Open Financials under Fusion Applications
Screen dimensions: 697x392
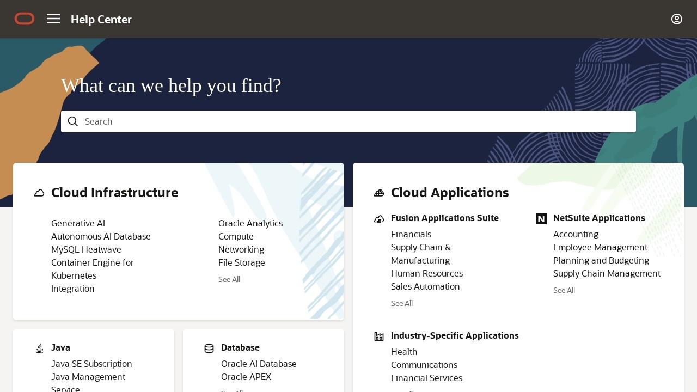pos(411,234)
